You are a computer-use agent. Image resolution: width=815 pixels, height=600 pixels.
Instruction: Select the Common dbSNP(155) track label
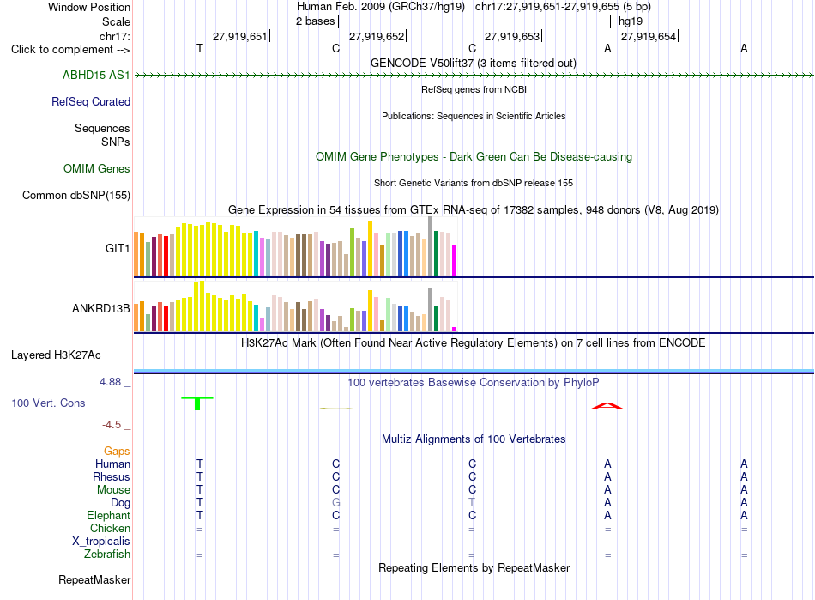(76, 195)
